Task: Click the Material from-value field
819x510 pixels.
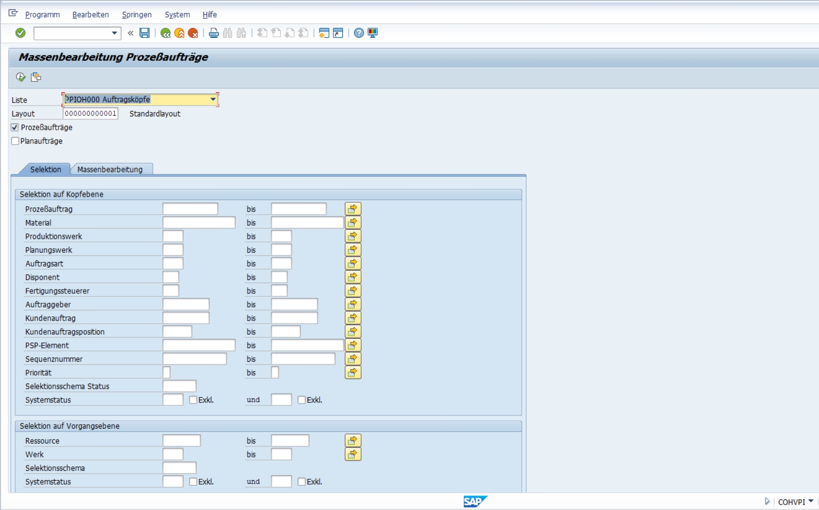Action: tap(199, 223)
